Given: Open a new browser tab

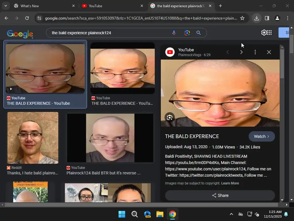Looking at the screenshot, I should click(220, 6).
